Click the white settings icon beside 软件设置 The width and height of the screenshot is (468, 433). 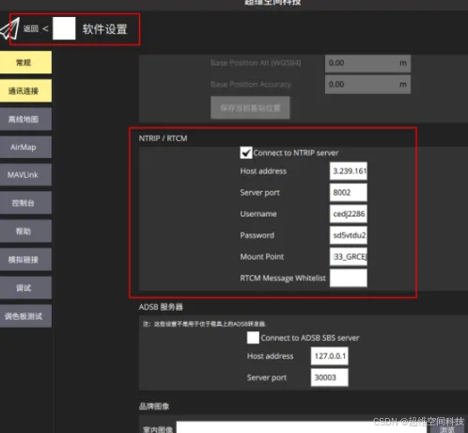(64, 28)
